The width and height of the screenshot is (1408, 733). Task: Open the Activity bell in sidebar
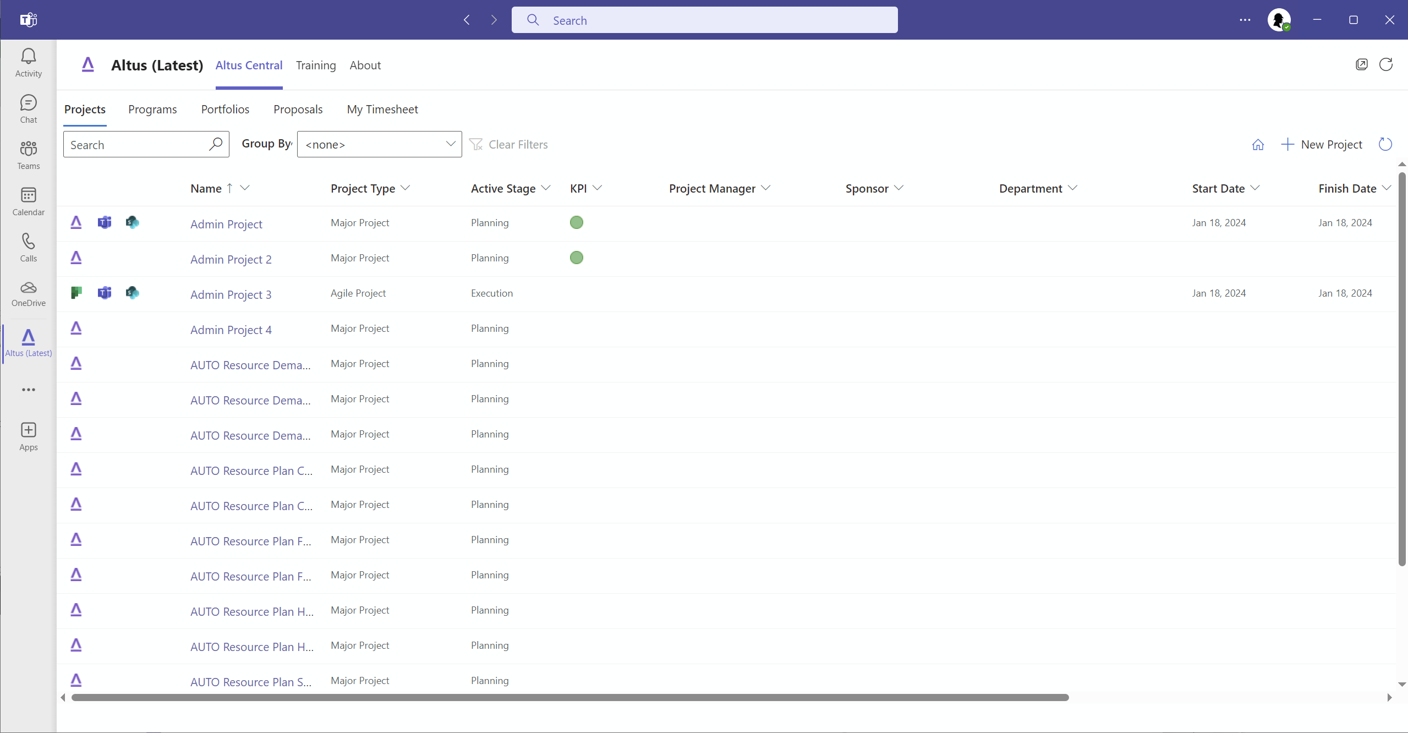pyautogui.click(x=29, y=63)
